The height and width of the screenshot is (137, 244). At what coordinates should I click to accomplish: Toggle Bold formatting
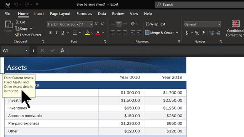pyautogui.click(x=50, y=33)
